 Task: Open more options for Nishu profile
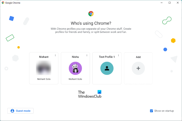click(x=87, y=55)
